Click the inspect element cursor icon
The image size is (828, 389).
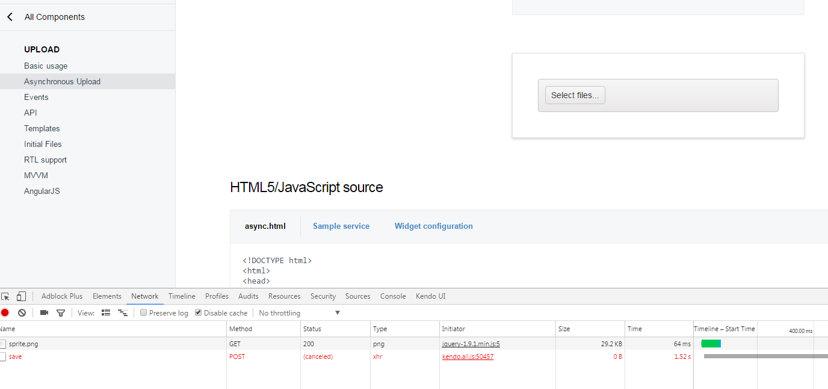[5, 296]
